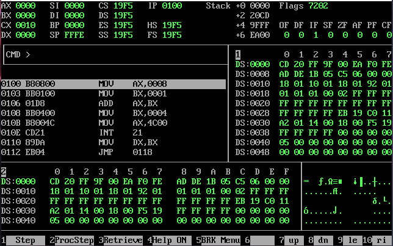
Task: Click the CS segment value 19F5
Action: coord(123,5)
